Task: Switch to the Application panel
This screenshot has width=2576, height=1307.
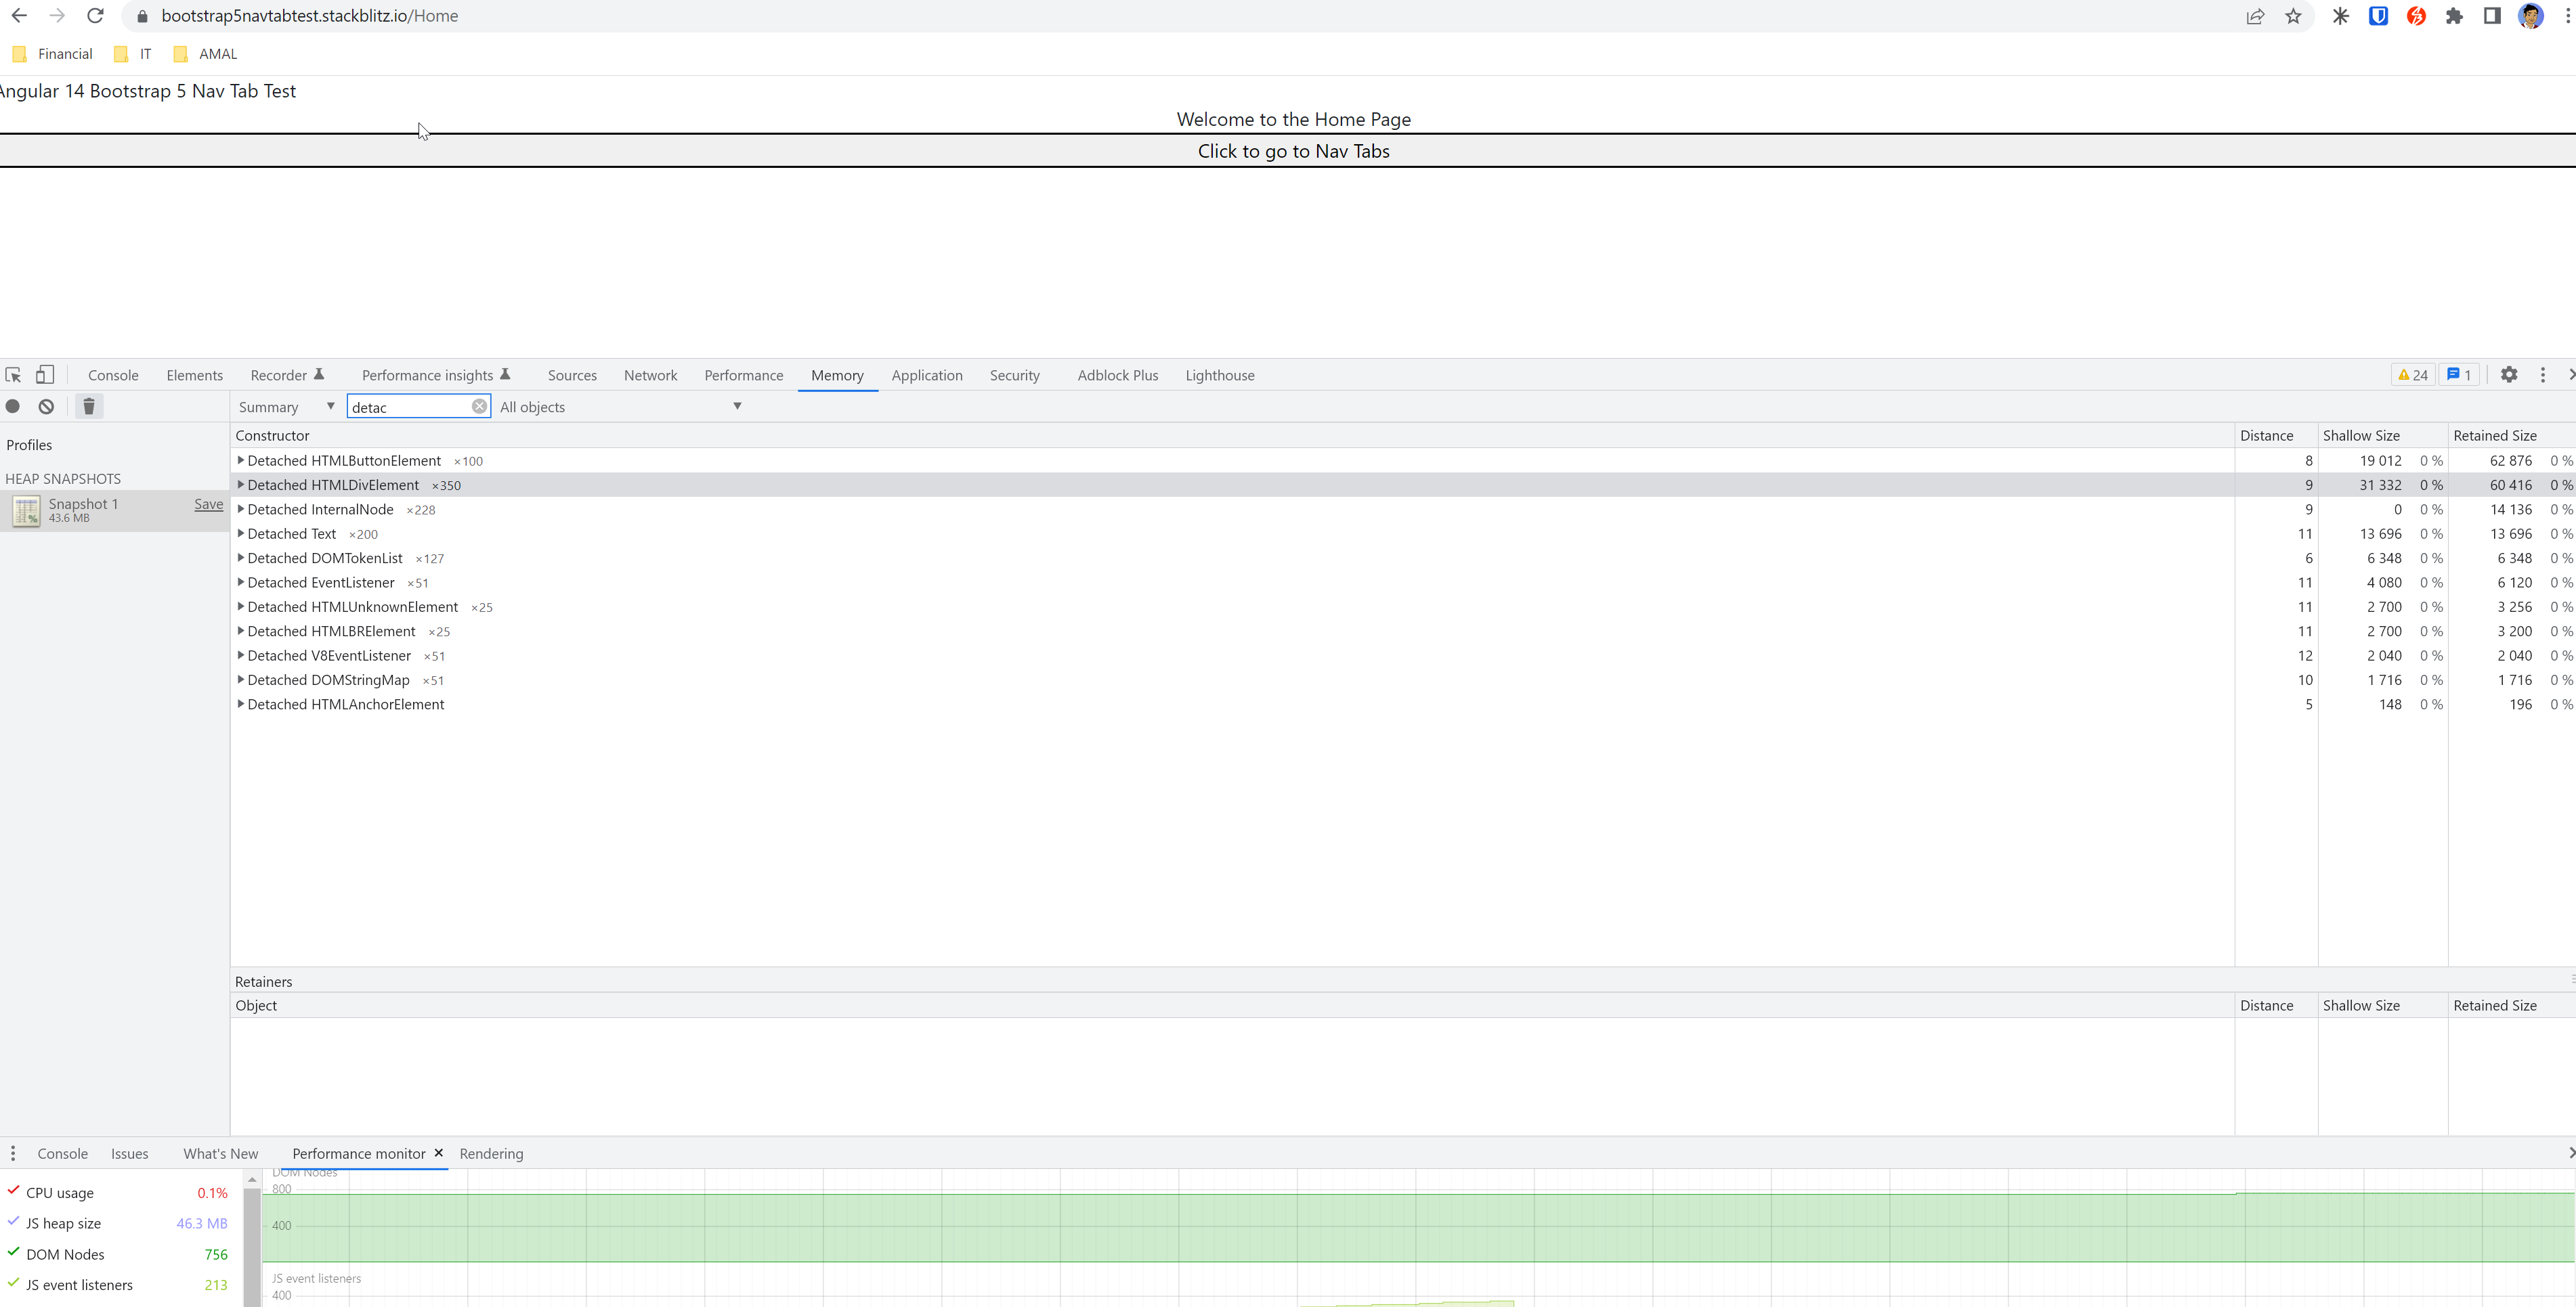Action: click(x=927, y=375)
